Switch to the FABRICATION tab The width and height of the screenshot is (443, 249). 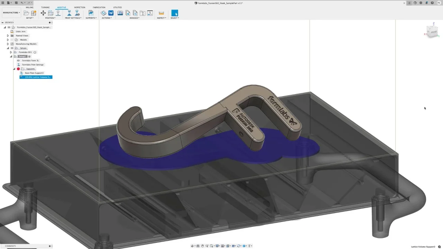(x=99, y=7)
